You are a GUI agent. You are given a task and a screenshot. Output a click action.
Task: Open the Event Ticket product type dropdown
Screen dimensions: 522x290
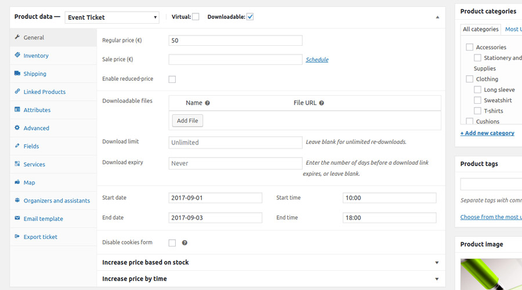point(112,17)
